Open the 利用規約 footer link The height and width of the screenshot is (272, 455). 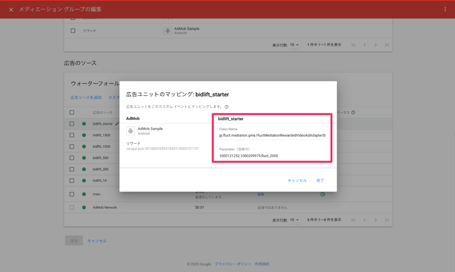pyautogui.click(x=262, y=264)
